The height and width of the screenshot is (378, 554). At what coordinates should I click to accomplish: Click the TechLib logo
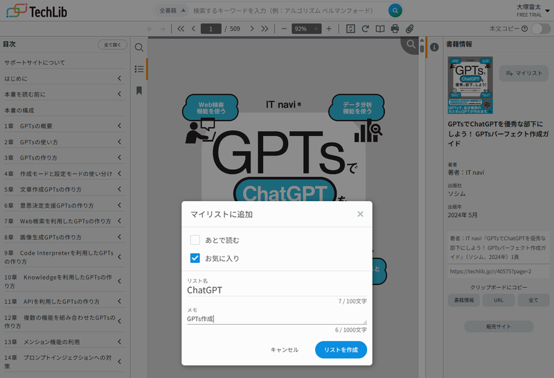[x=37, y=11]
